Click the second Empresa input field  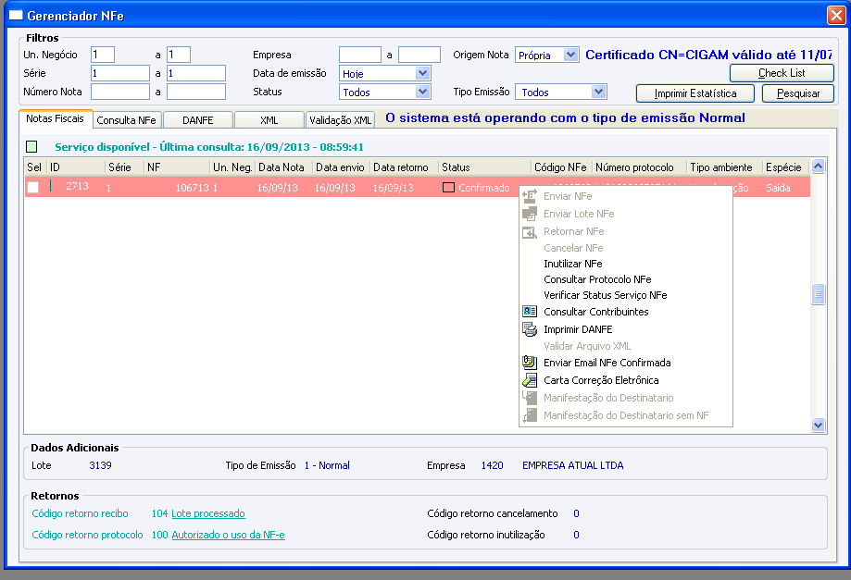pos(419,55)
